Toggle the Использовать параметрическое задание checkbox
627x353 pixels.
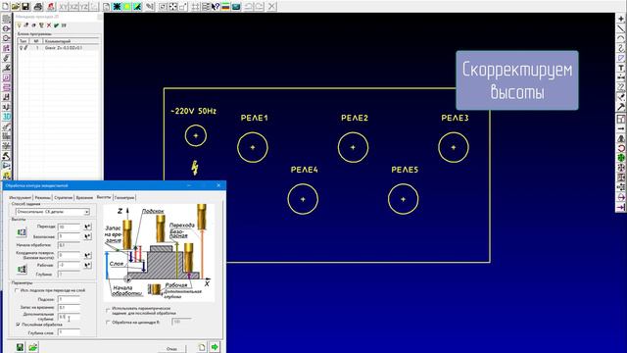(x=108, y=310)
